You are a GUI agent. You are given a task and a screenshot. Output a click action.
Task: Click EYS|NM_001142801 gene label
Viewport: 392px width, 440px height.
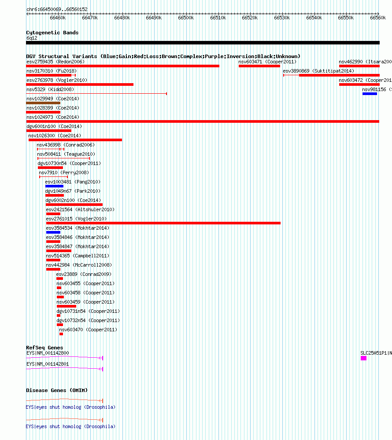(48, 364)
